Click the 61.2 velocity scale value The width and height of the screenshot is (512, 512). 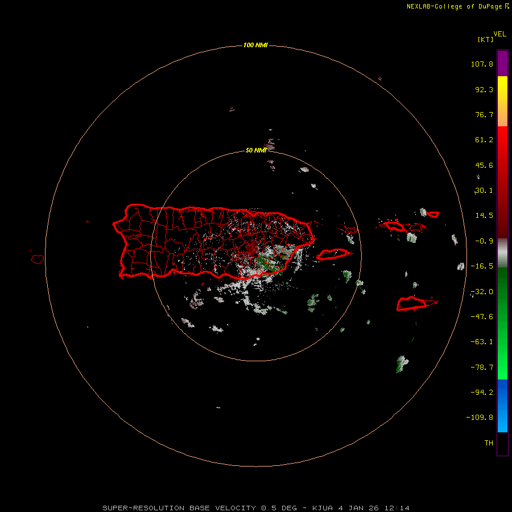pos(484,140)
